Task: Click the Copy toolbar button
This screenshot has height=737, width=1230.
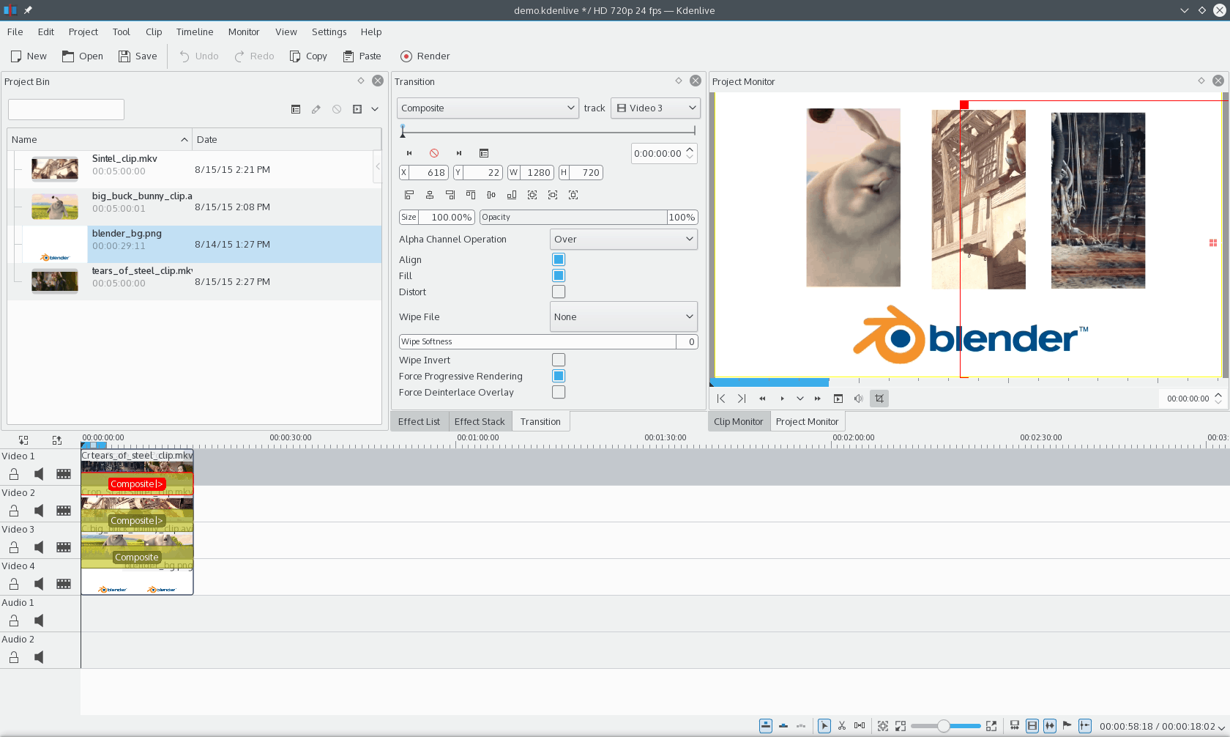Action: [x=308, y=56]
